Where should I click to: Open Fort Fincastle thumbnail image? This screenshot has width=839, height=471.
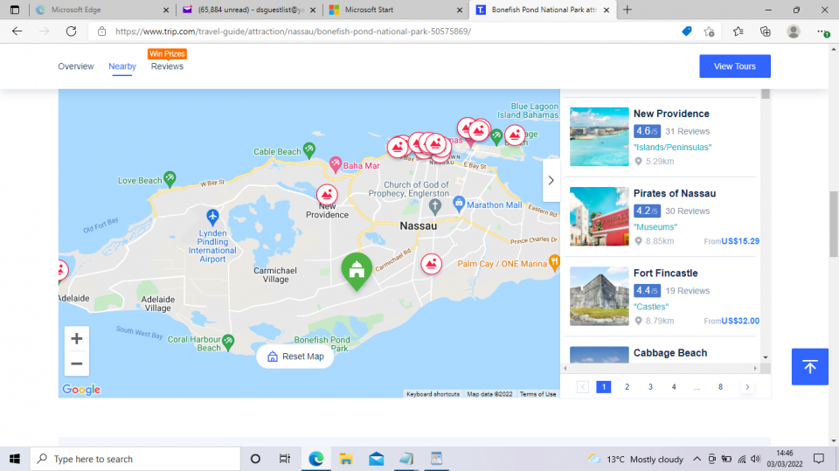[x=600, y=296]
